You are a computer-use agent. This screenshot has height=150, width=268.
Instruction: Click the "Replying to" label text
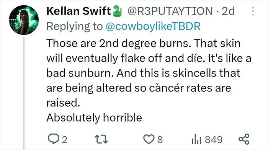75,26
